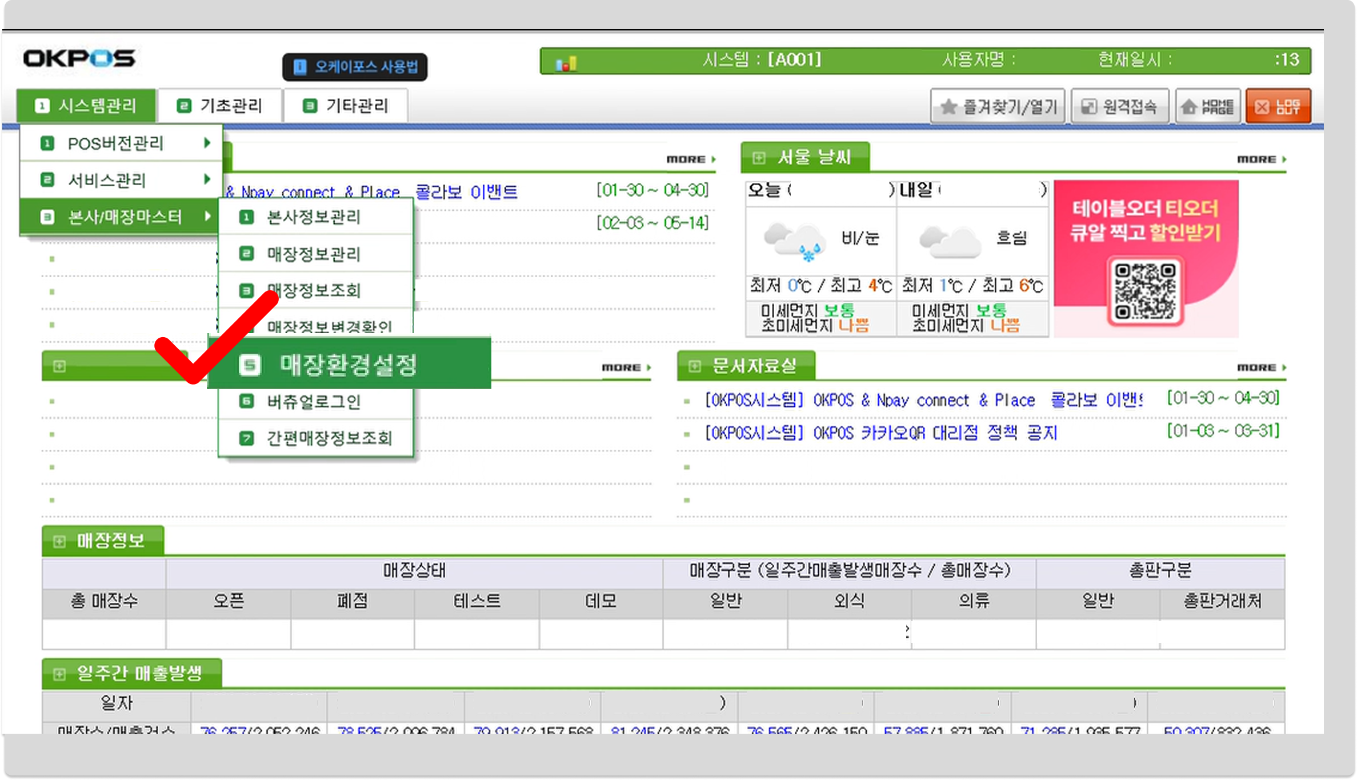This screenshot has width=1357, height=780.
Task: Click the plus icon beside 서울 날씨
Action: [758, 158]
